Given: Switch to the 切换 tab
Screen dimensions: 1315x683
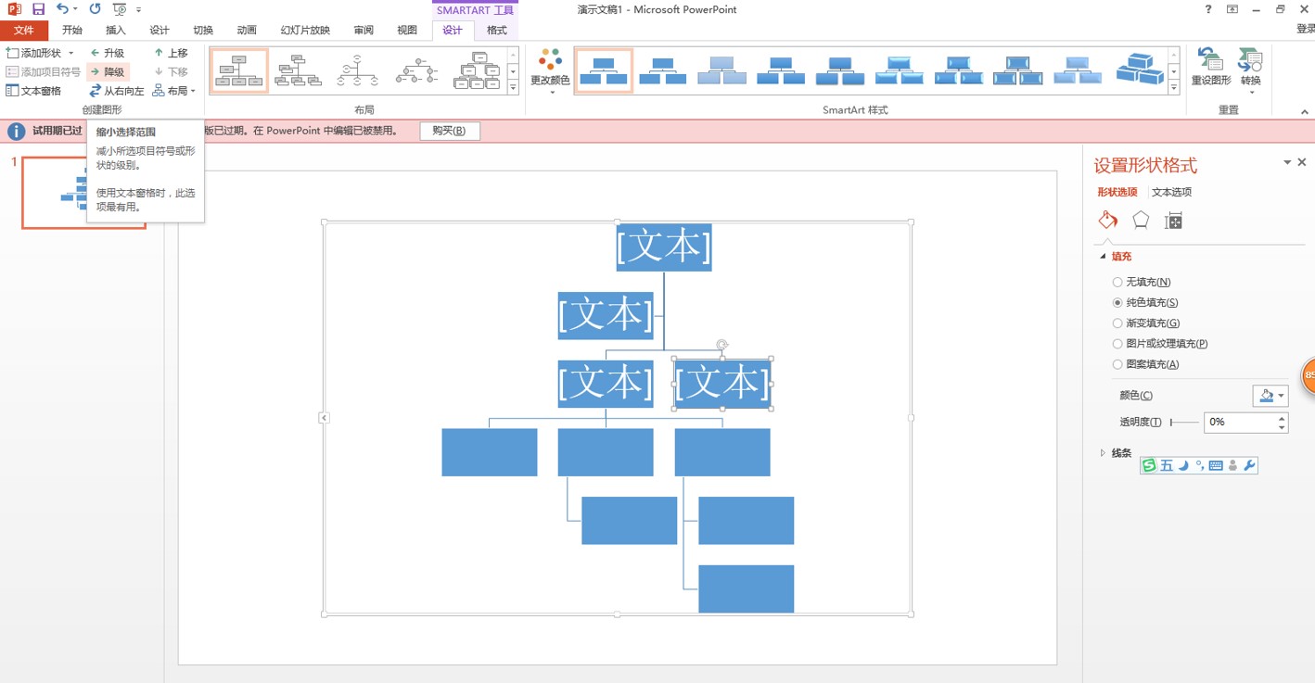Looking at the screenshot, I should point(203,31).
